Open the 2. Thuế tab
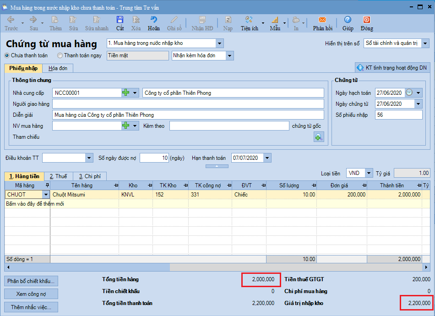 58,176
